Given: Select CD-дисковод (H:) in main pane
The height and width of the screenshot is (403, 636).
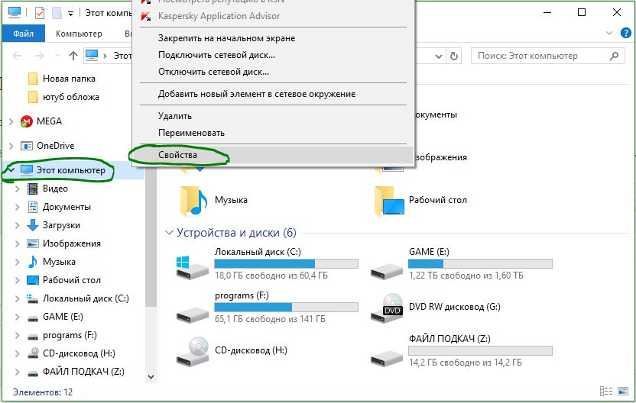Looking at the screenshot, I should (x=232, y=351).
